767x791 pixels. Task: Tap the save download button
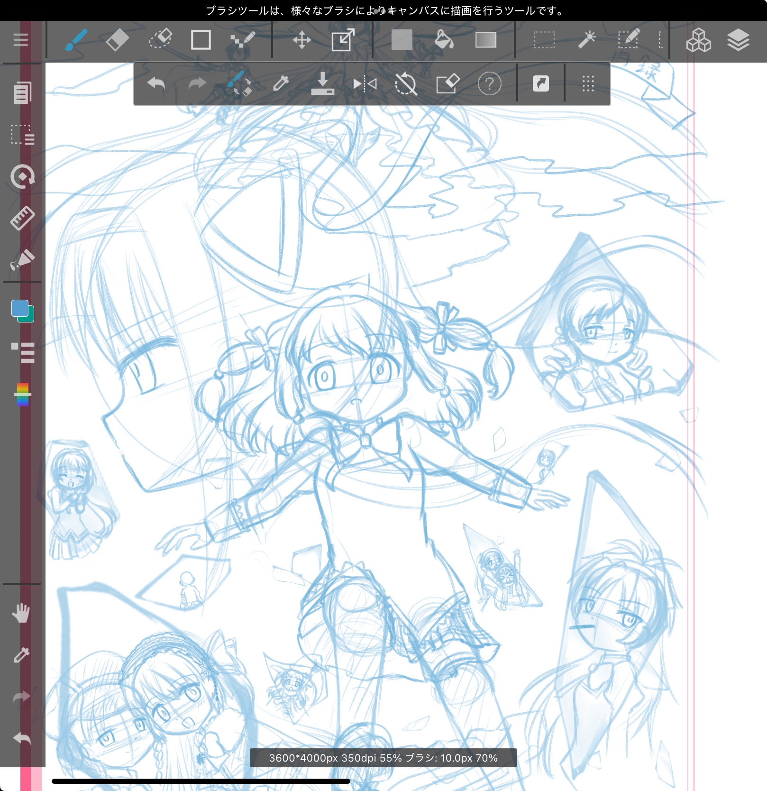322,84
